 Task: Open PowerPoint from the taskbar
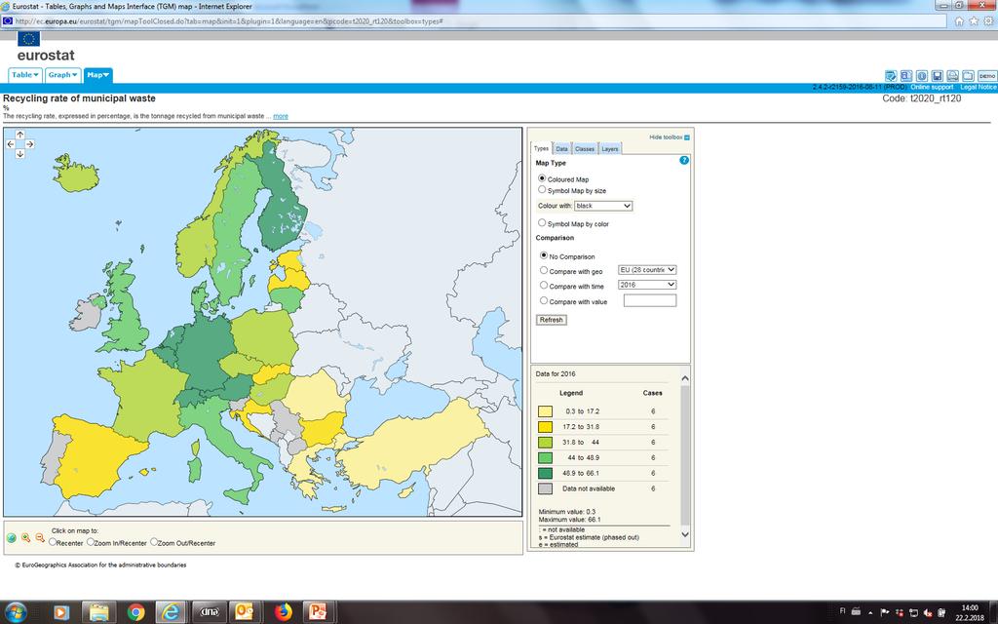[319, 612]
